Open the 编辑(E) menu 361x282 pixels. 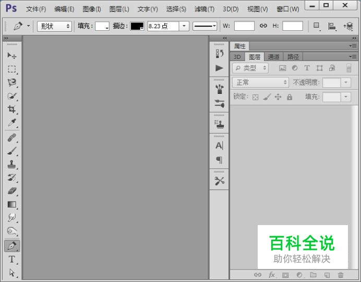pyautogui.click(x=64, y=9)
